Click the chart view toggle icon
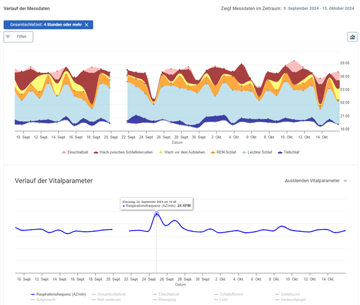Viewport: 360px width, 305px height. pyautogui.click(x=352, y=37)
